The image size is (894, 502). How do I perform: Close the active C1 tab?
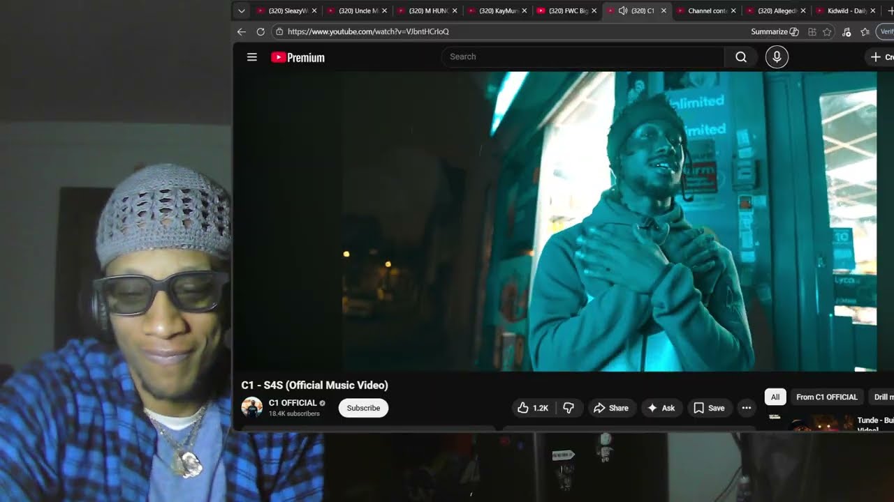click(x=664, y=10)
